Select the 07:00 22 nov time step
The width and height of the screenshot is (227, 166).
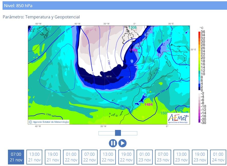tap(89, 157)
